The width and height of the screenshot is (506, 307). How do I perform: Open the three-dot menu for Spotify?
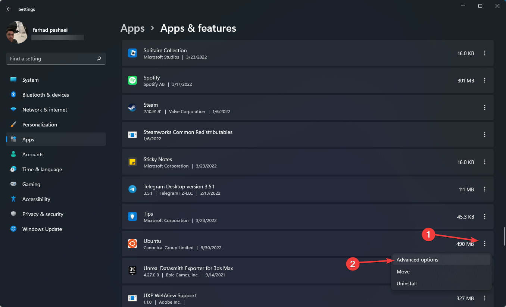485,80
